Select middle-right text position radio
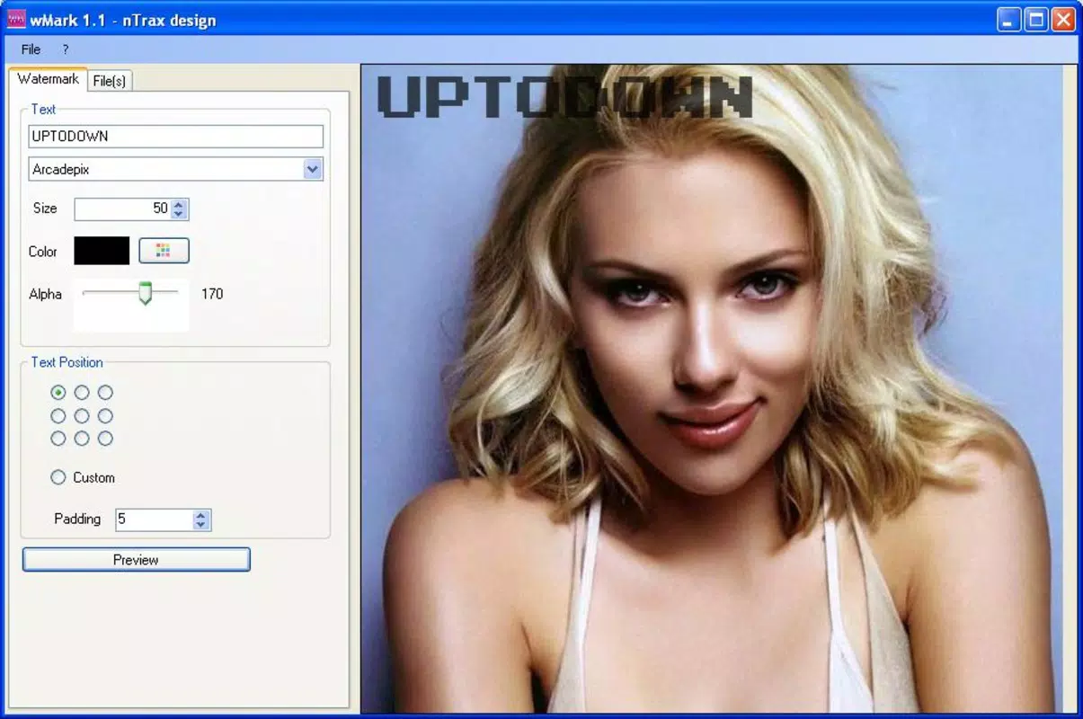Screen dimensions: 1083x719 [x=105, y=416]
